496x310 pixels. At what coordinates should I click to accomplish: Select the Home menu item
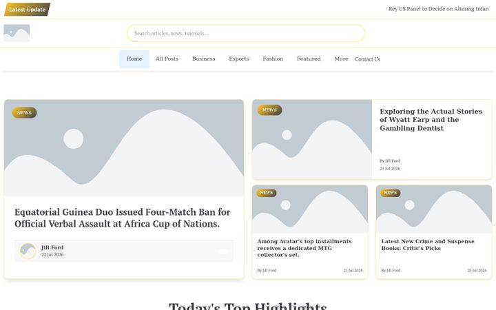pyautogui.click(x=134, y=59)
